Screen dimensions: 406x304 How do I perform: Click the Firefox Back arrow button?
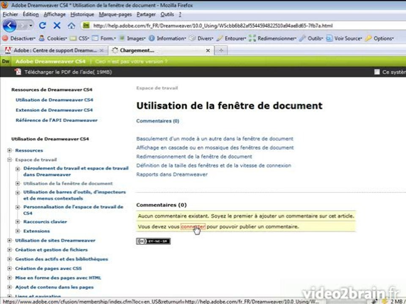[9, 26]
